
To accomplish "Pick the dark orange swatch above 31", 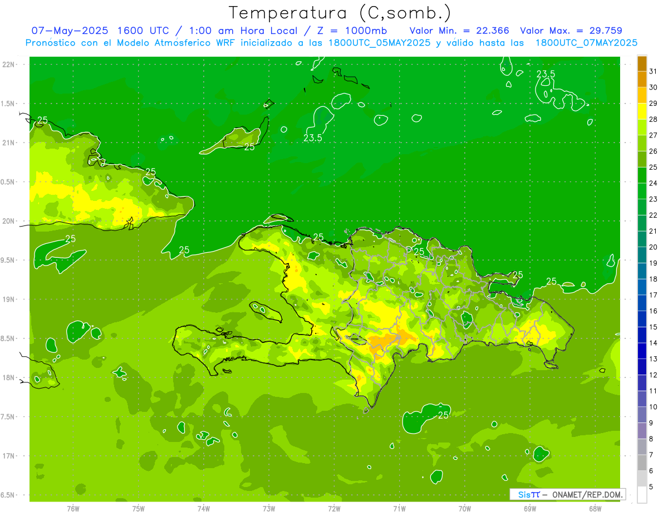I will [642, 63].
